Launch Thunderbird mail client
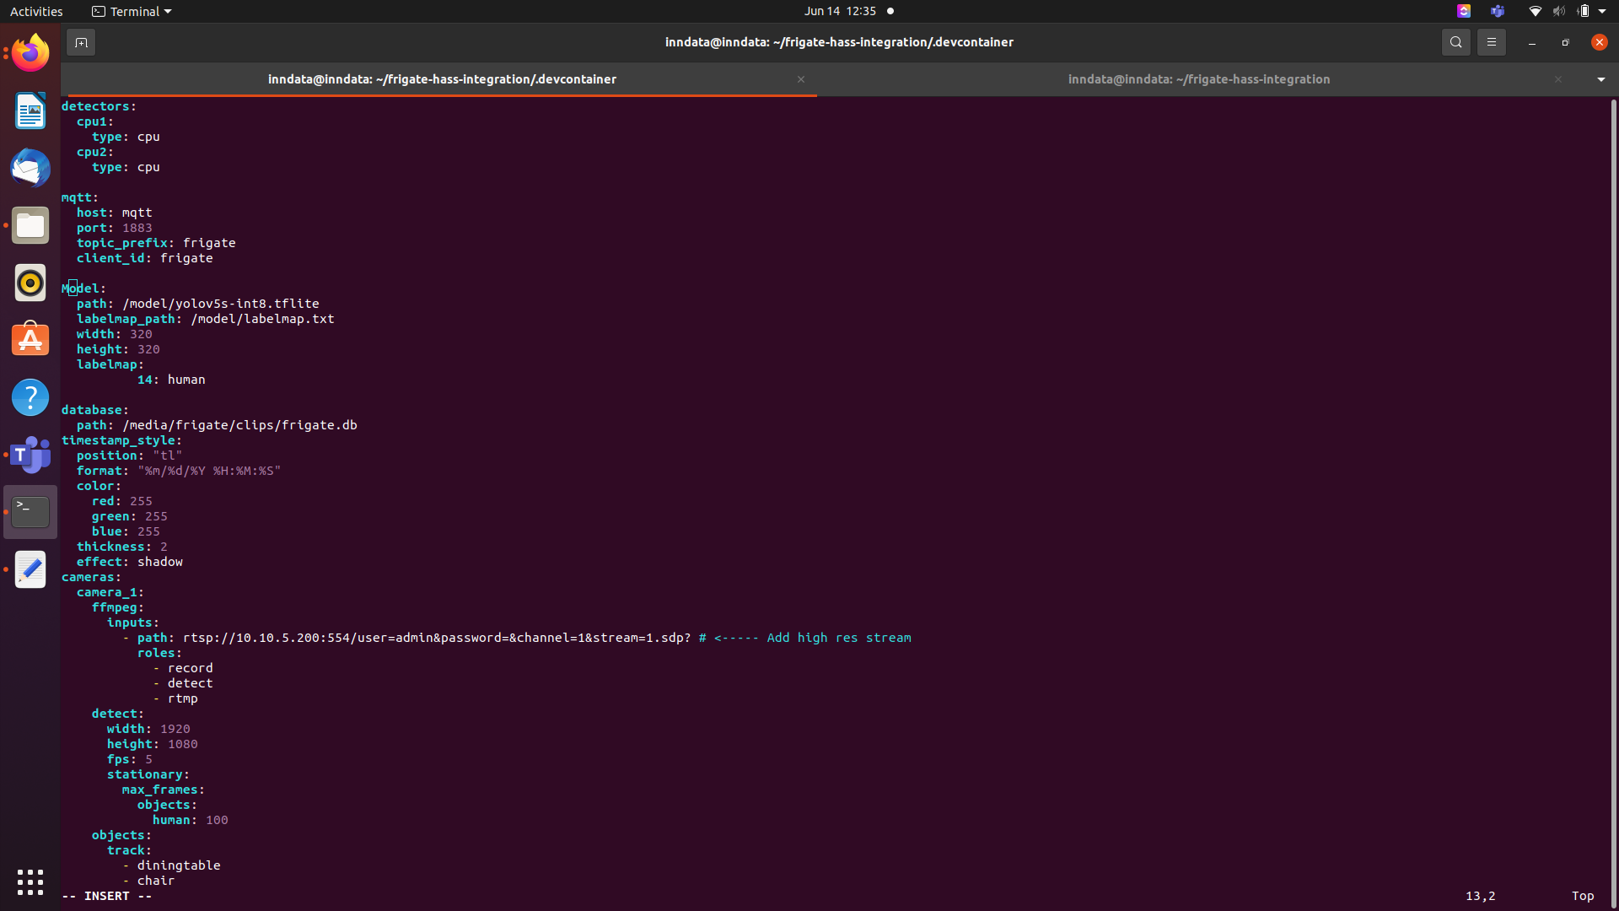Image resolution: width=1619 pixels, height=911 pixels. point(30,168)
